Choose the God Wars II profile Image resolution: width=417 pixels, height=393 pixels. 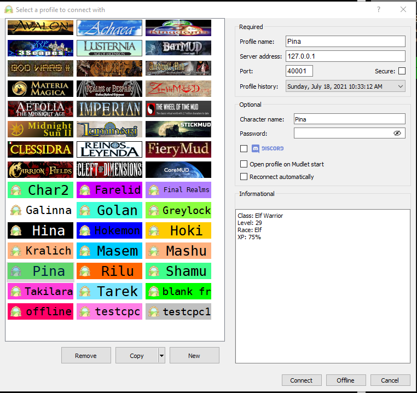(x=40, y=68)
